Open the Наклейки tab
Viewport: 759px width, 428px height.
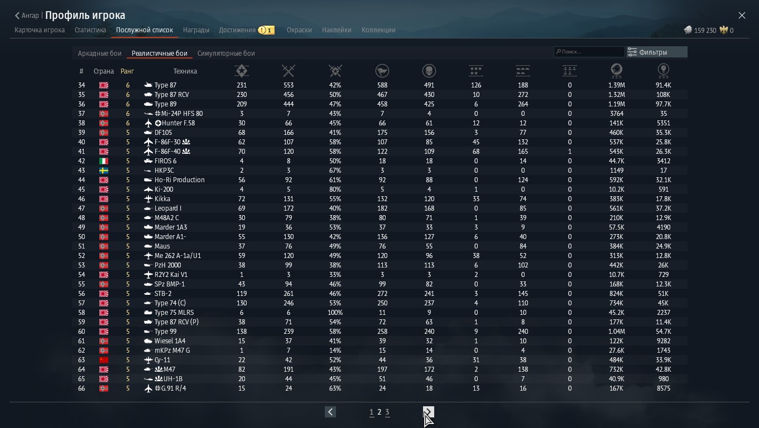[x=337, y=30]
